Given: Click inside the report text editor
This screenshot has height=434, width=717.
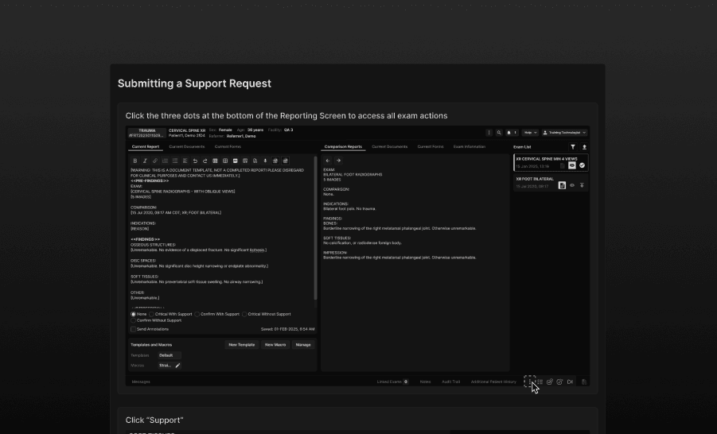Looking at the screenshot, I should click(x=221, y=238).
